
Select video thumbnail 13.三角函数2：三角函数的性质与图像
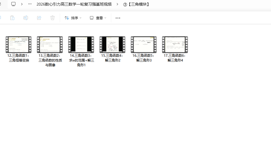click(x=50, y=45)
